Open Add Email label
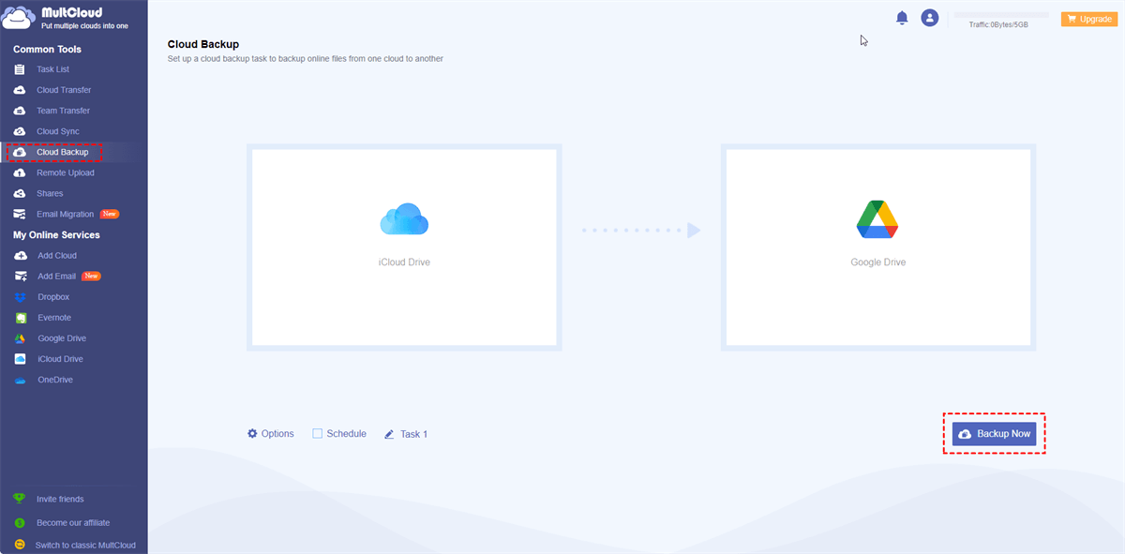The image size is (1125, 554). tap(56, 276)
